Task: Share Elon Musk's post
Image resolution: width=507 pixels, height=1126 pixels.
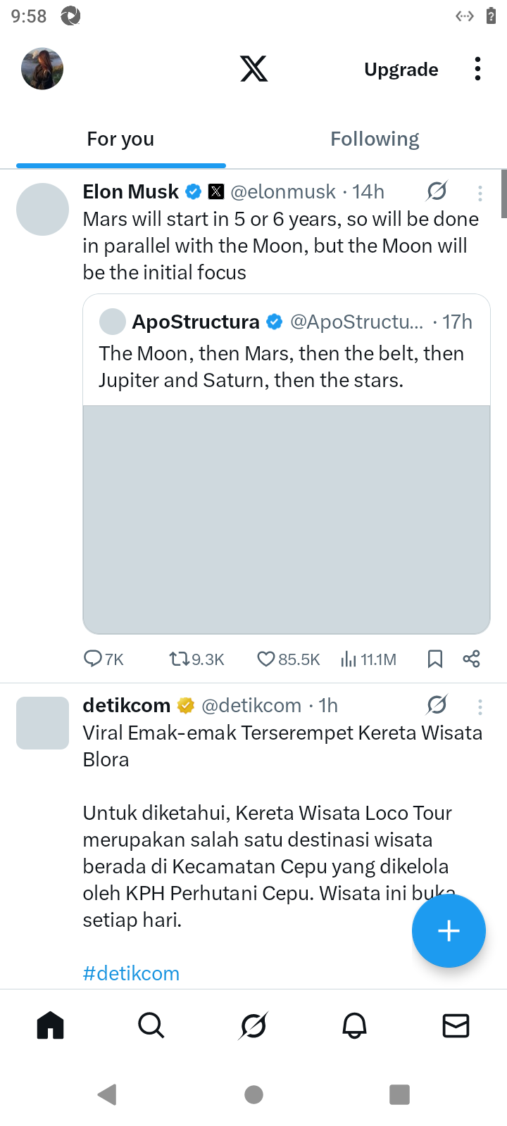Action: tap(471, 659)
